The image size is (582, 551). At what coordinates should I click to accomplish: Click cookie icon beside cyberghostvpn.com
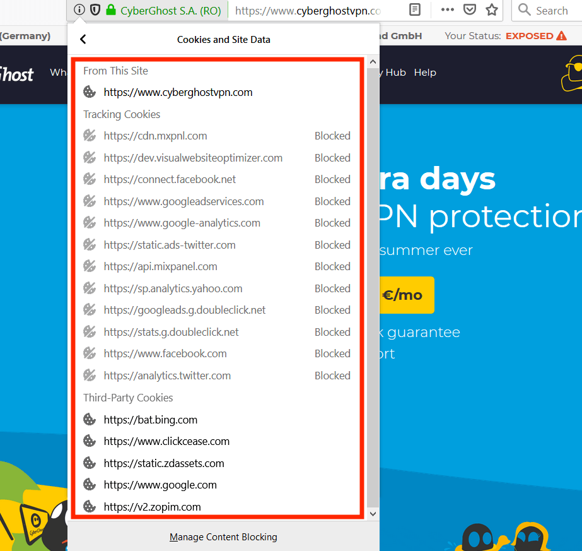pos(90,92)
